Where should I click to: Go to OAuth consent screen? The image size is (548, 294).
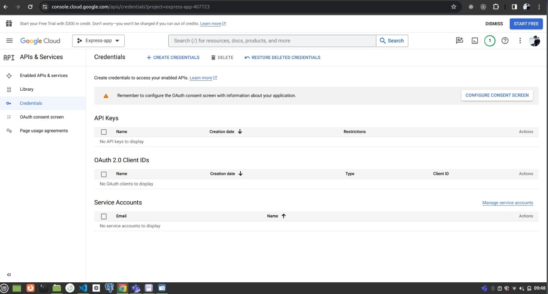point(43,117)
